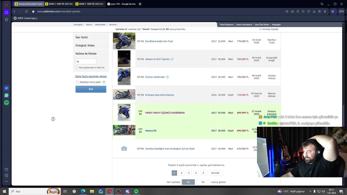Open the Aria AI assistant button
The image size is (347, 195).
tap(341, 11)
